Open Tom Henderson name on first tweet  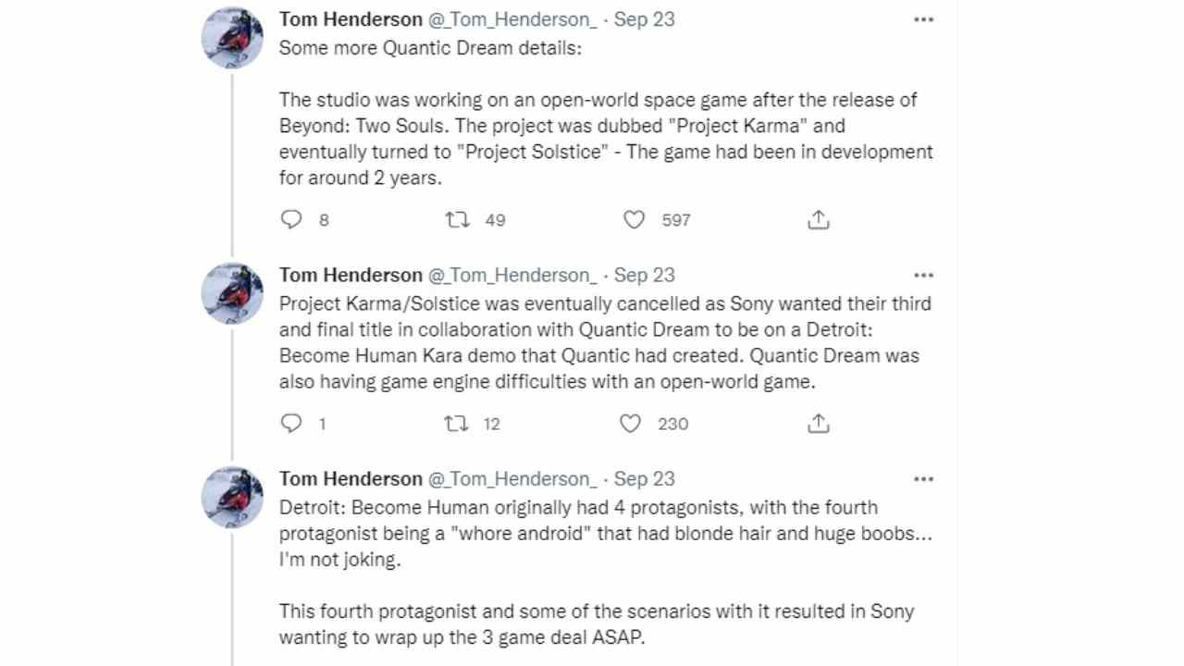tap(351, 19)
